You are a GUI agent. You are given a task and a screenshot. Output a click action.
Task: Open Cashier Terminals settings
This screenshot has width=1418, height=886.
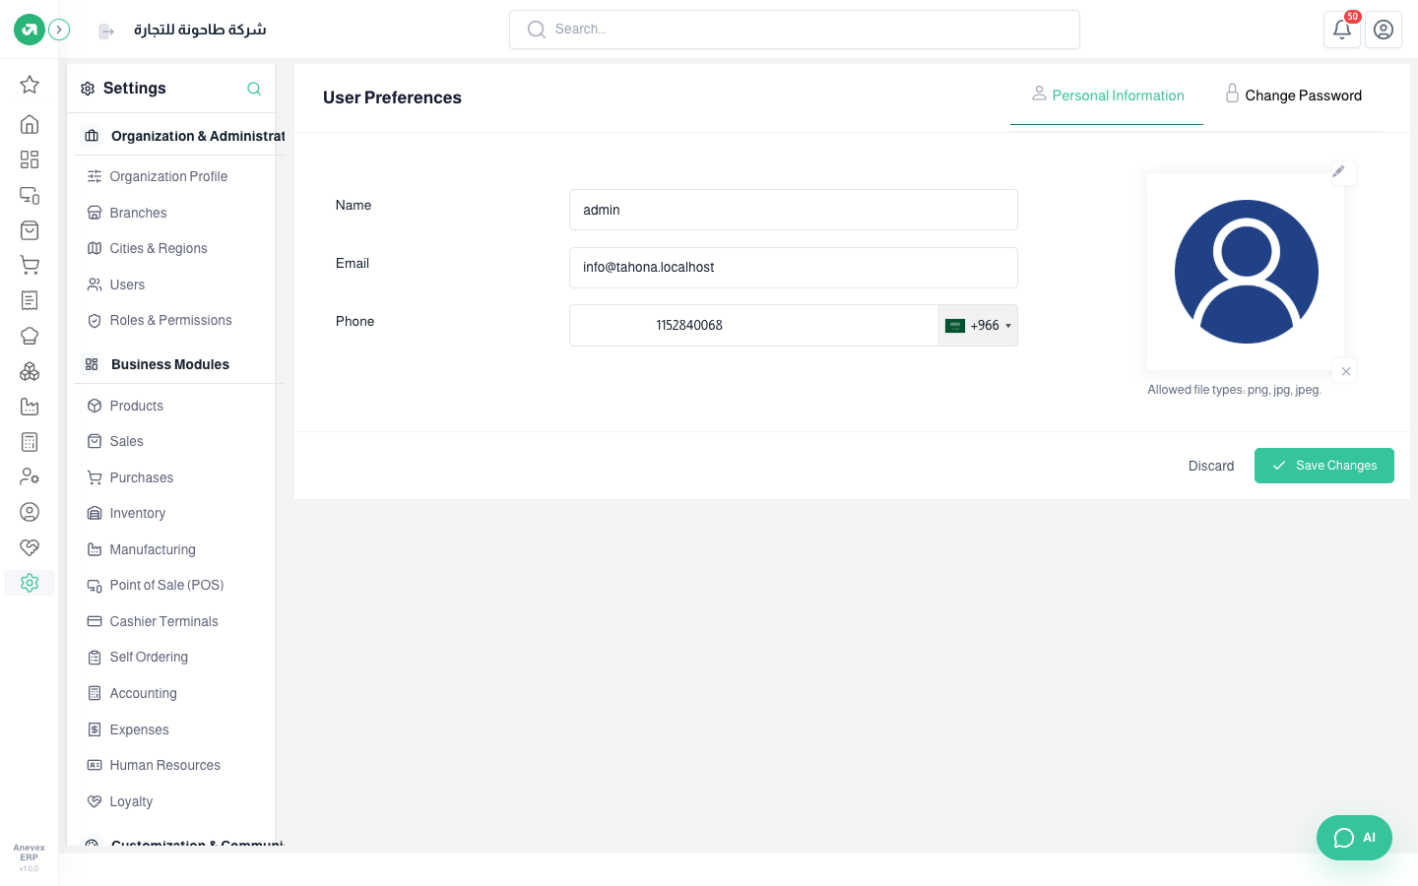click(163, 621)
